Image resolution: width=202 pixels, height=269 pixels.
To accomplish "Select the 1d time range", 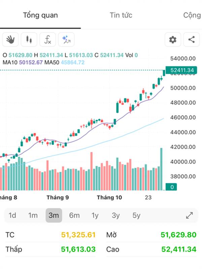I will tap(12, 216).
